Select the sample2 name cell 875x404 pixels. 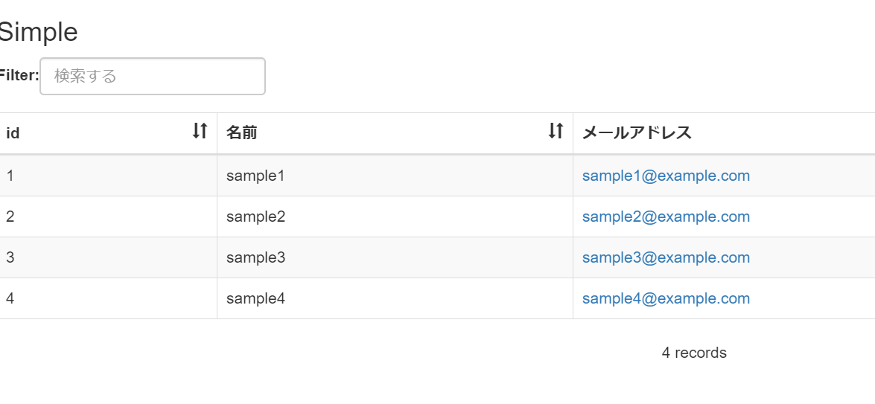[255, 217]
